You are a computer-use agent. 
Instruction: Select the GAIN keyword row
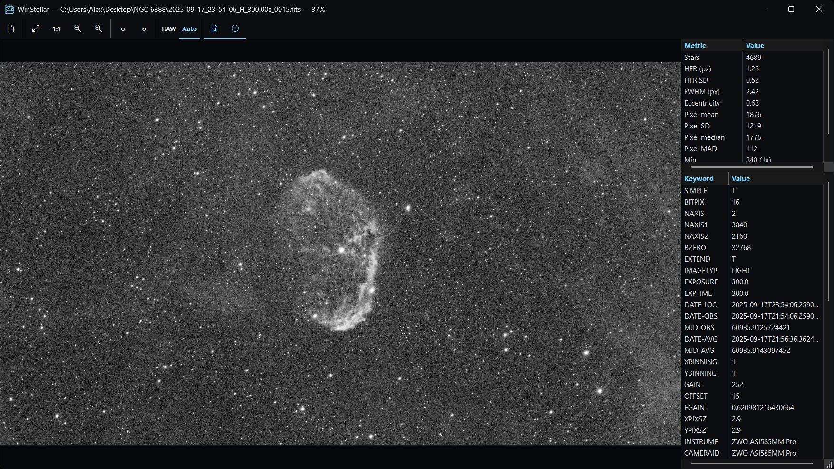753,384
